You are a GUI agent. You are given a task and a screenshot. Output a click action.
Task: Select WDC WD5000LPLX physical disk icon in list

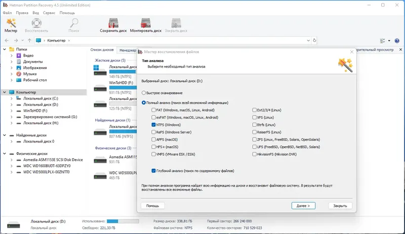tap(100, 176)
